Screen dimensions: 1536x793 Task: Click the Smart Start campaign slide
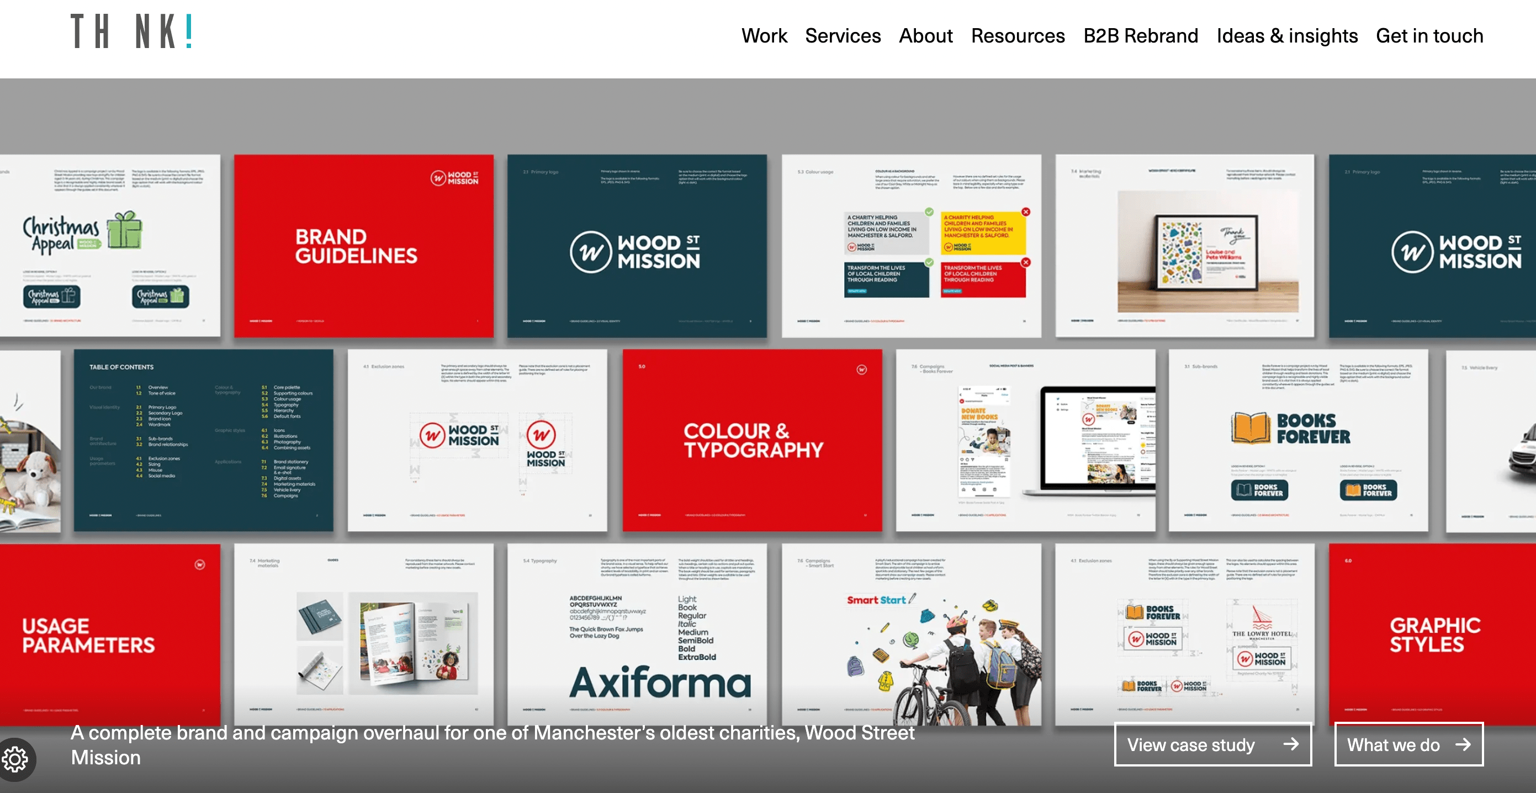tap(911, 634)
